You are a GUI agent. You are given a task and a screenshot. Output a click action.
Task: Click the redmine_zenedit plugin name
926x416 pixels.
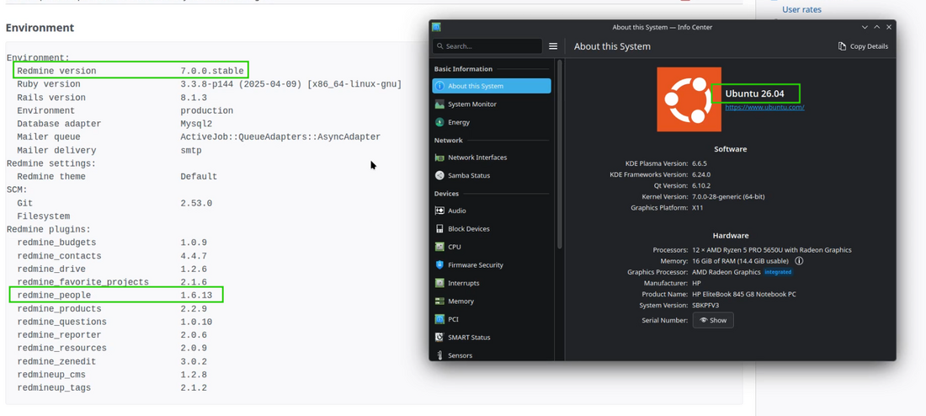tap(56, 361)
